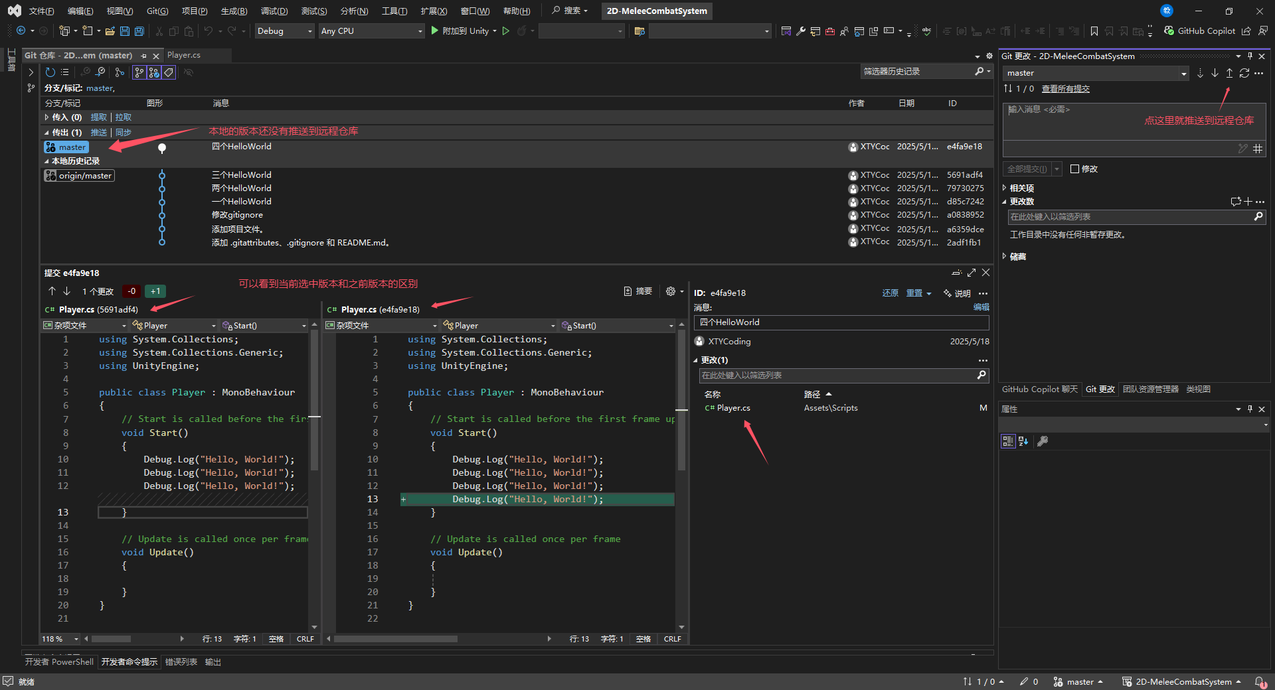Collapse the 本地历史记录 local history section
This screenshot has height=690, width=1275.
47,161
